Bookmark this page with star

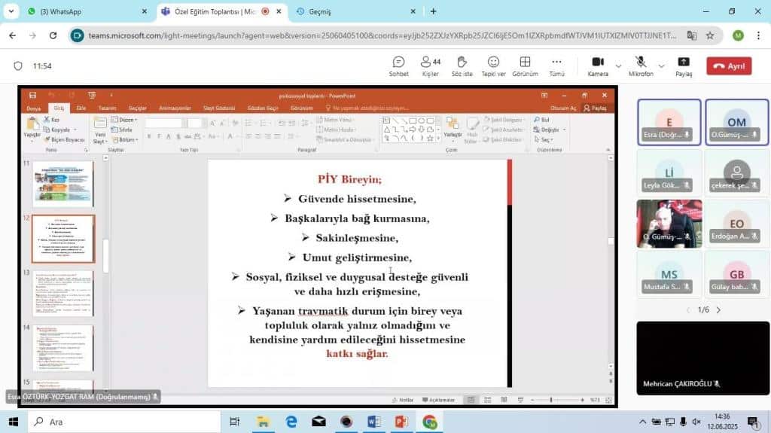[x=710, y=35]
